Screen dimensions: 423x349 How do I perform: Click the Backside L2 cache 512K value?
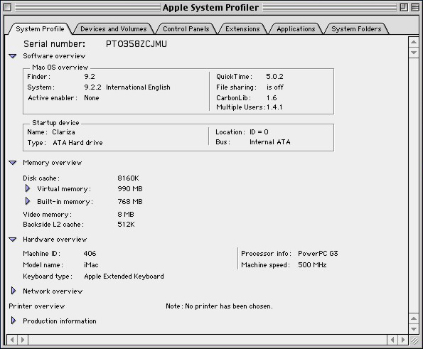pos(126,225)
